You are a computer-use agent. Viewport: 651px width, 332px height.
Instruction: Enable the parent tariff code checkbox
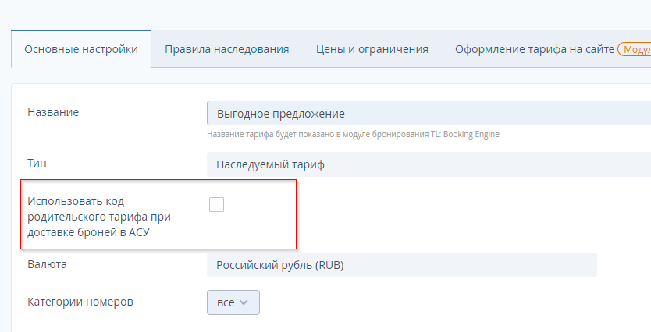(x=216, y=204)
